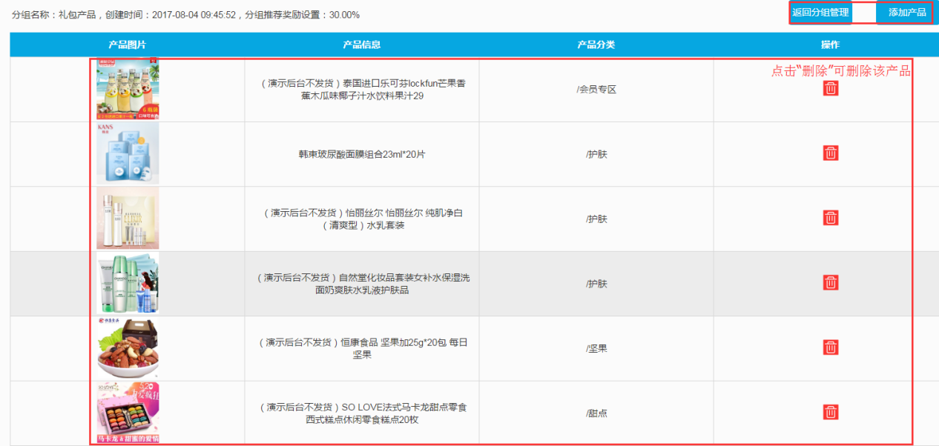Click /护肤 category in 韩束 row
939x446 pixels.
[596, 154]
